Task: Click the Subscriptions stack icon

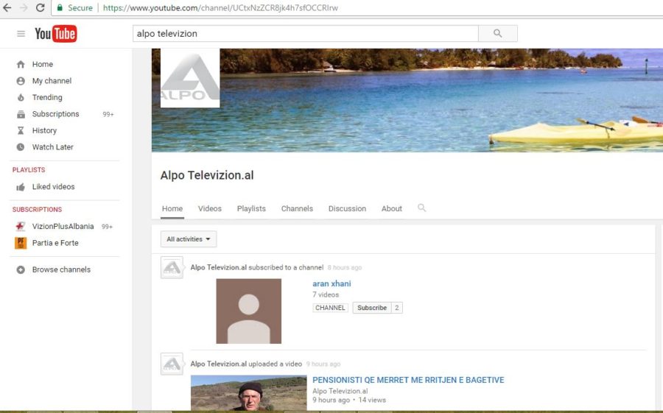Action: [21, 114]
